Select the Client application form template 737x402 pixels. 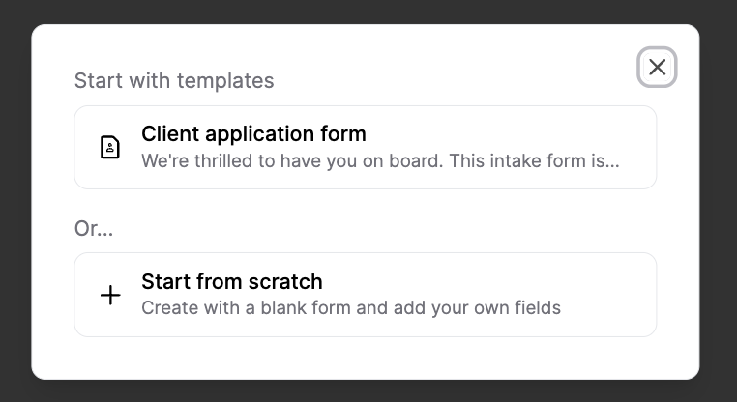click(x=365, y=147)
